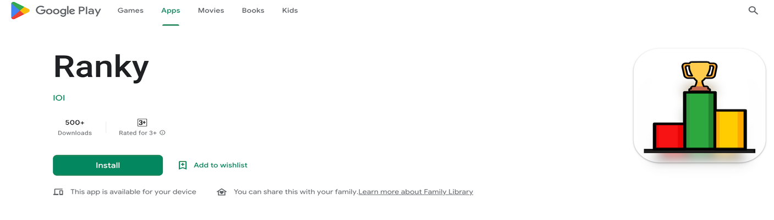
Task: Click the 500+ Downloads stat
Action: coord(75,127)
